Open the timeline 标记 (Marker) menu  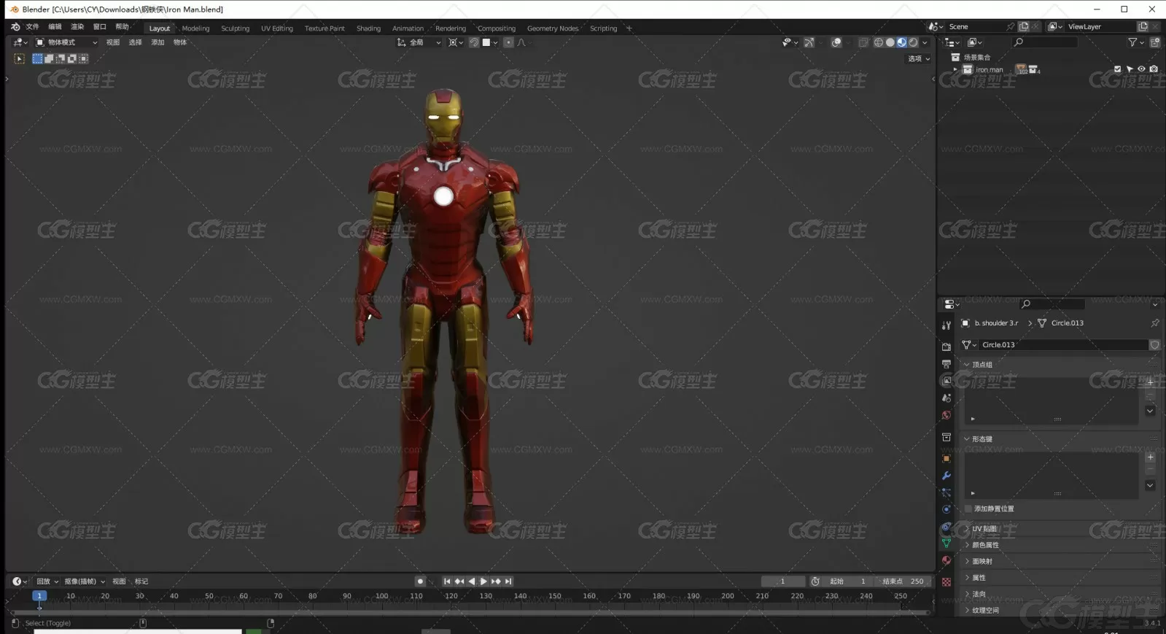(141, 581)
